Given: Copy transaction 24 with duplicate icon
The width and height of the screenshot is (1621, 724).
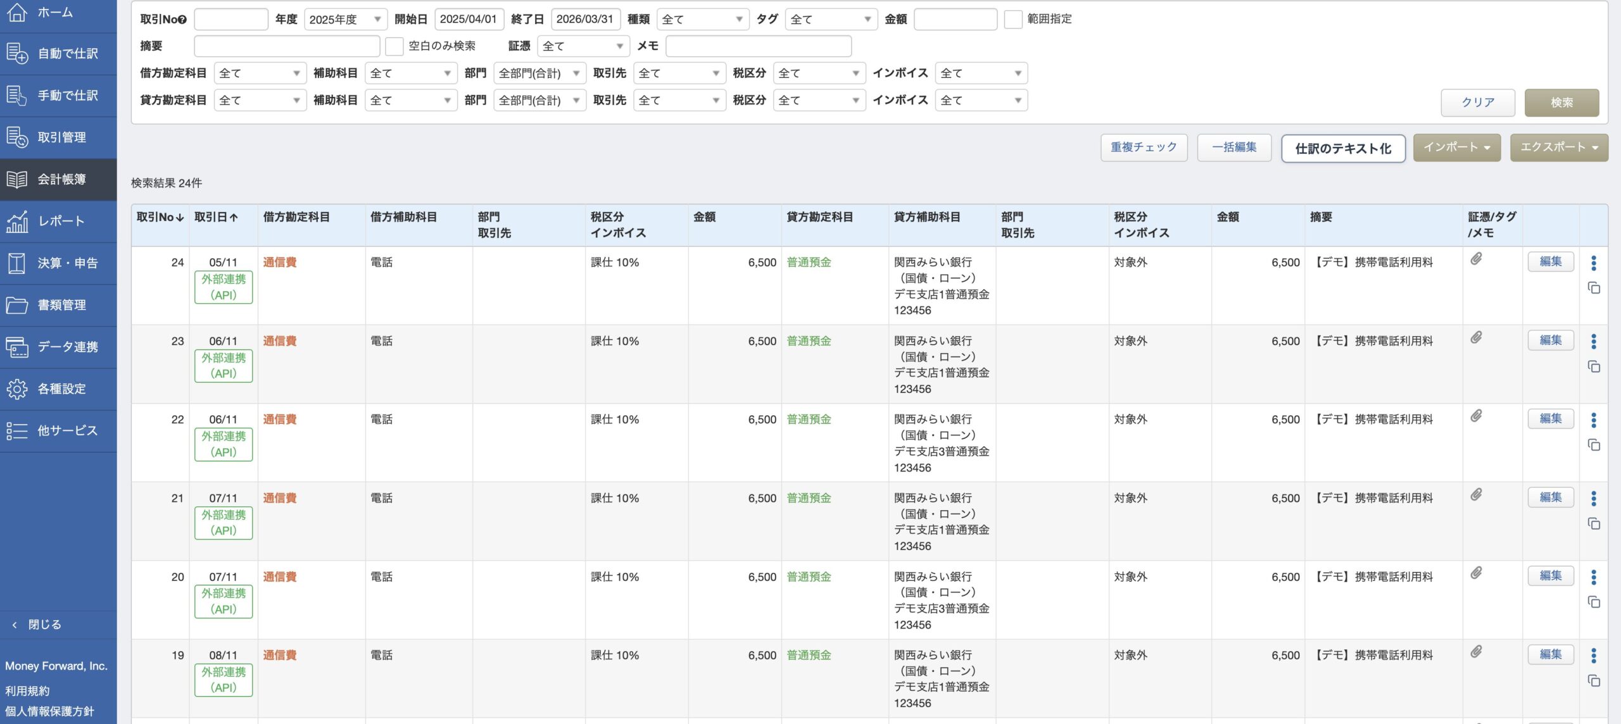Looking at the screenshot, I should [1594, 288].
